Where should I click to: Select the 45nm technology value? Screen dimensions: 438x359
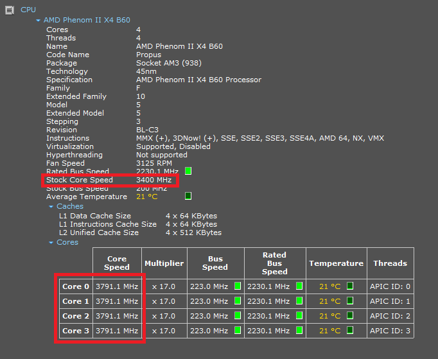click(x=146, y=71)
